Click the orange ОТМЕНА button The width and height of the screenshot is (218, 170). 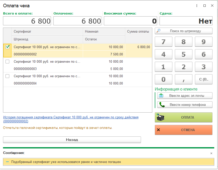click(x=184, y=130)
